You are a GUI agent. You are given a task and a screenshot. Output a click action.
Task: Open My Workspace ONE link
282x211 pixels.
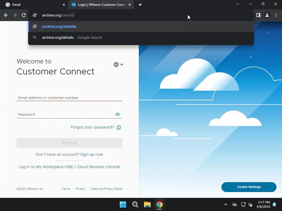click(x=55, y=167)
